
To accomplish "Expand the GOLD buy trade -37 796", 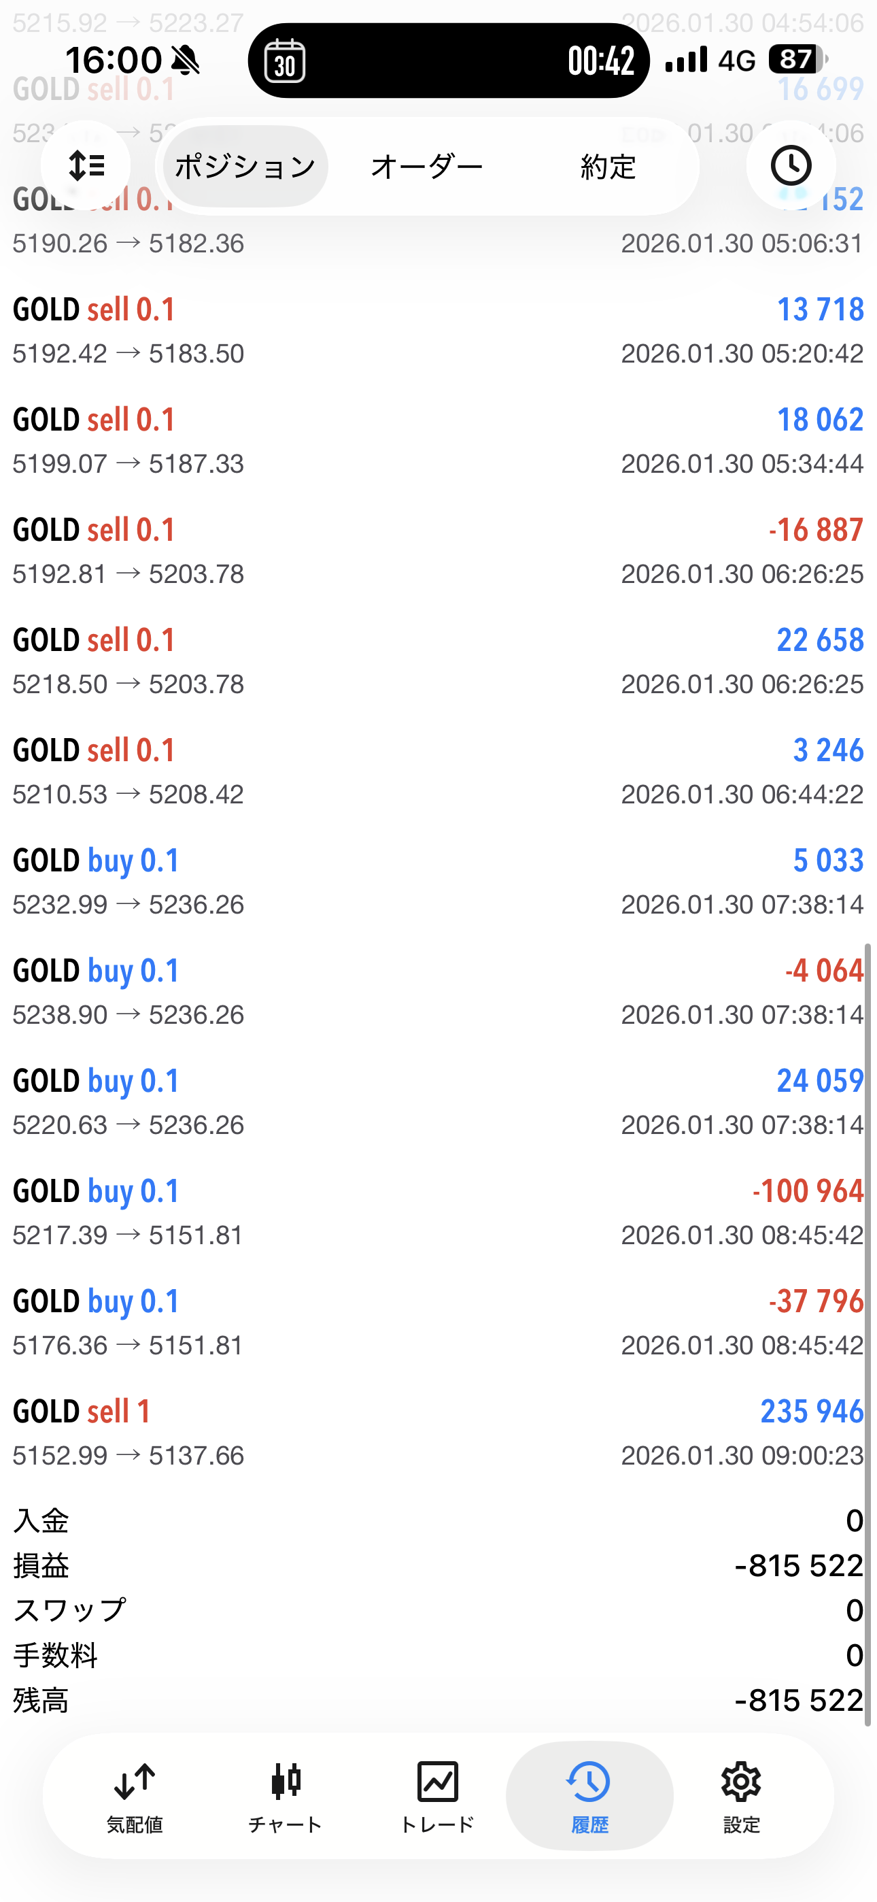I will pyautogui.click(x=439, y=1322).
